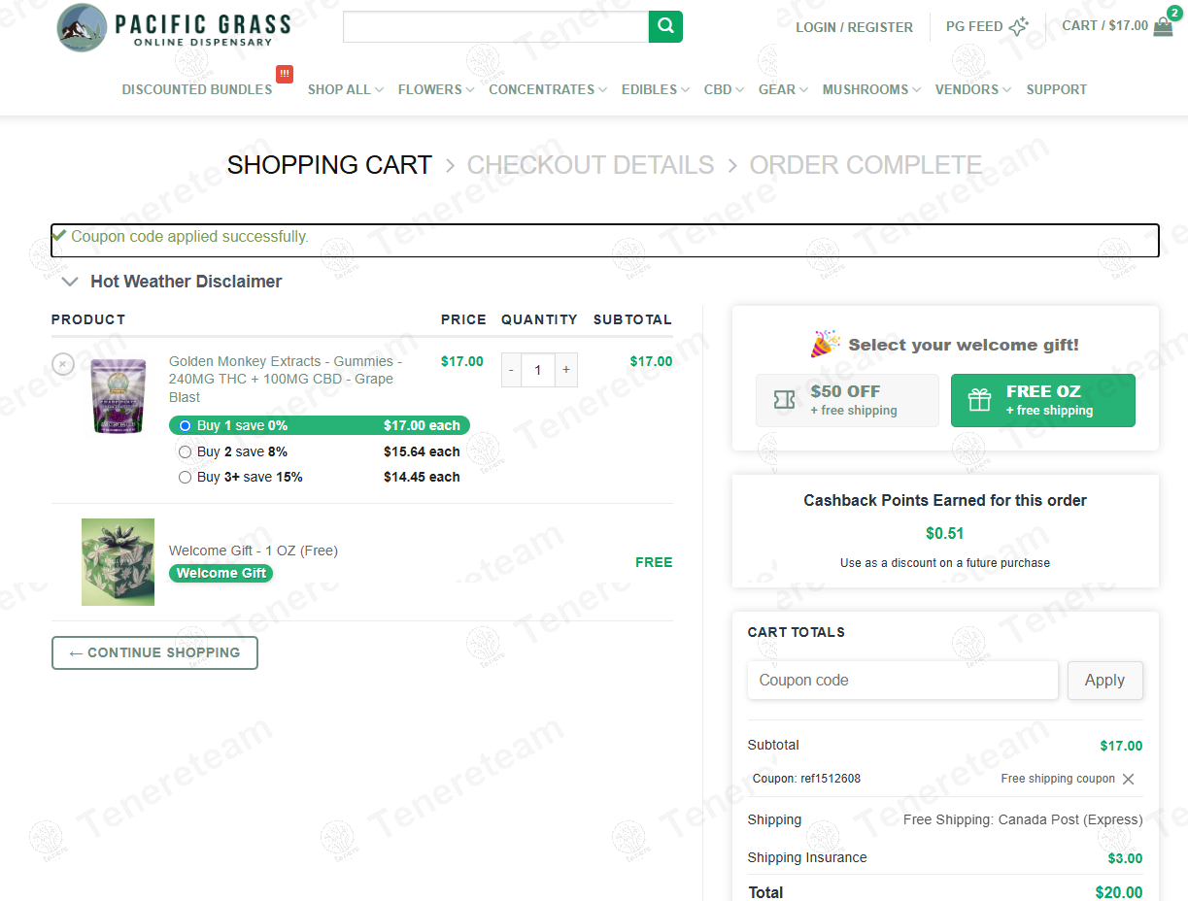Screen dimensions: 1188x901
Task: Click Welcome Gift - 1 OZ (Free) text
Action: pyautogui.click(x=254, y=551)
